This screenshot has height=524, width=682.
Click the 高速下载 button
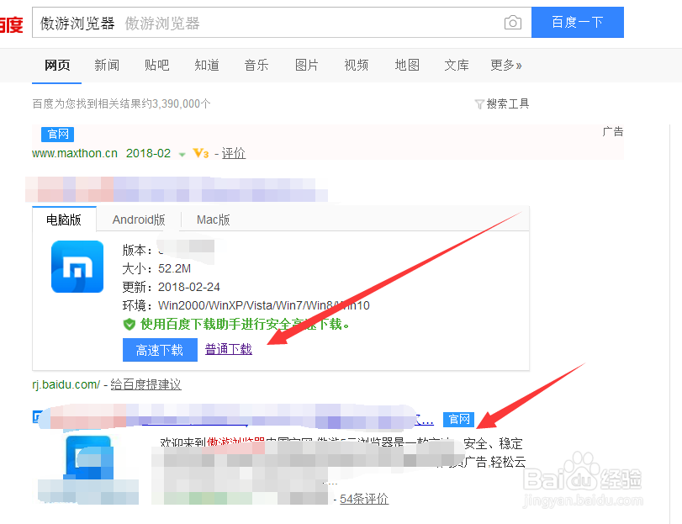(x=160, y=350)
